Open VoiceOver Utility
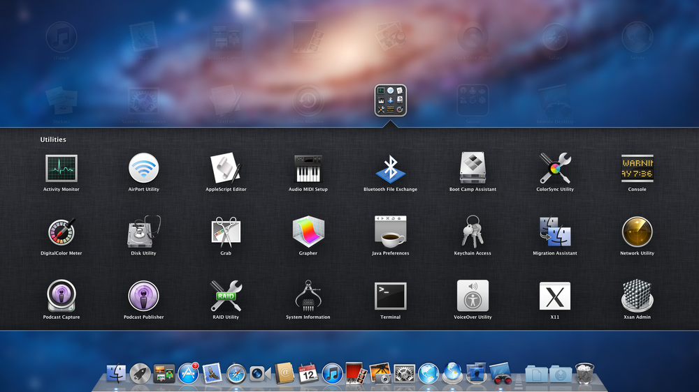 point(473,296)
